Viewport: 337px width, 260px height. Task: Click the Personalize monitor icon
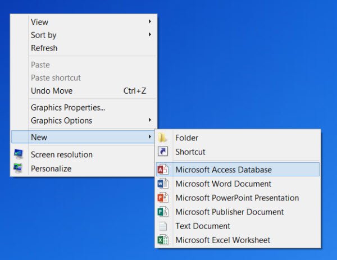pyautogui.click(x=19, y=168)
